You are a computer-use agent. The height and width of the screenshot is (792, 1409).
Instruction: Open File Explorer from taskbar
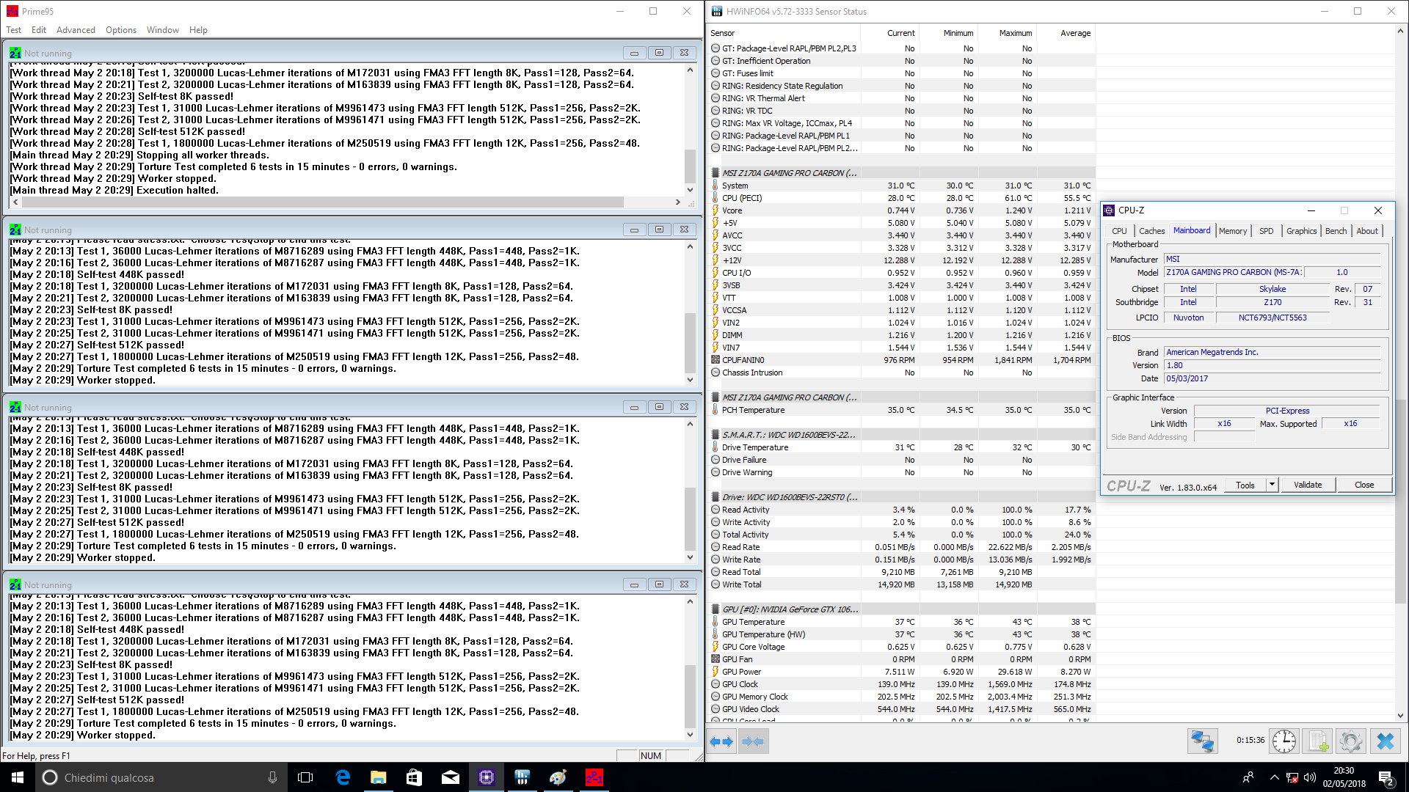(379, 777)
